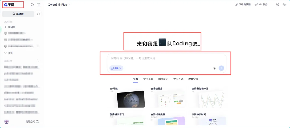Switch to the 网页设计 tab
The image size is (290, 128).
(x=163, y=79)
